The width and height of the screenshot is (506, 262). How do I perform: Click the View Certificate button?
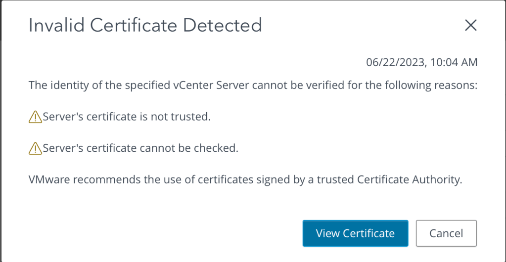click(355, 233)
